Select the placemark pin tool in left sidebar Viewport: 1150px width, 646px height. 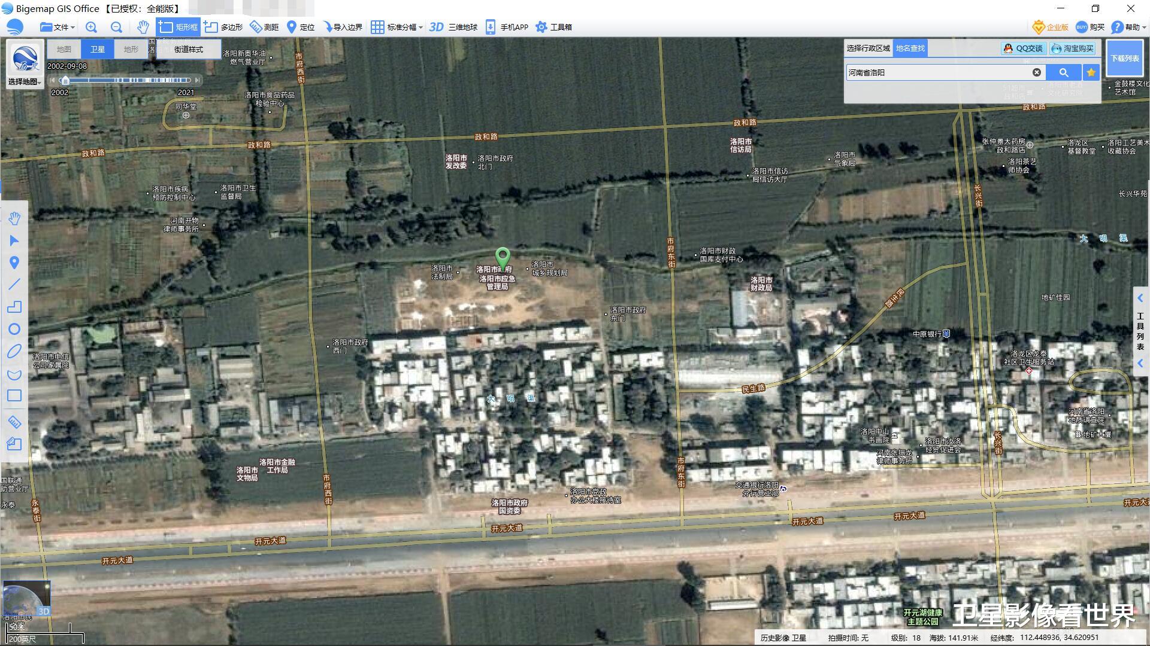coord(14,263)
